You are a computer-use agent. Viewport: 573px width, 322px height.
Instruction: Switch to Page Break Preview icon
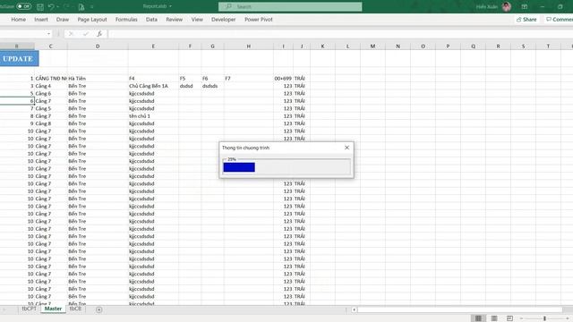509,318
